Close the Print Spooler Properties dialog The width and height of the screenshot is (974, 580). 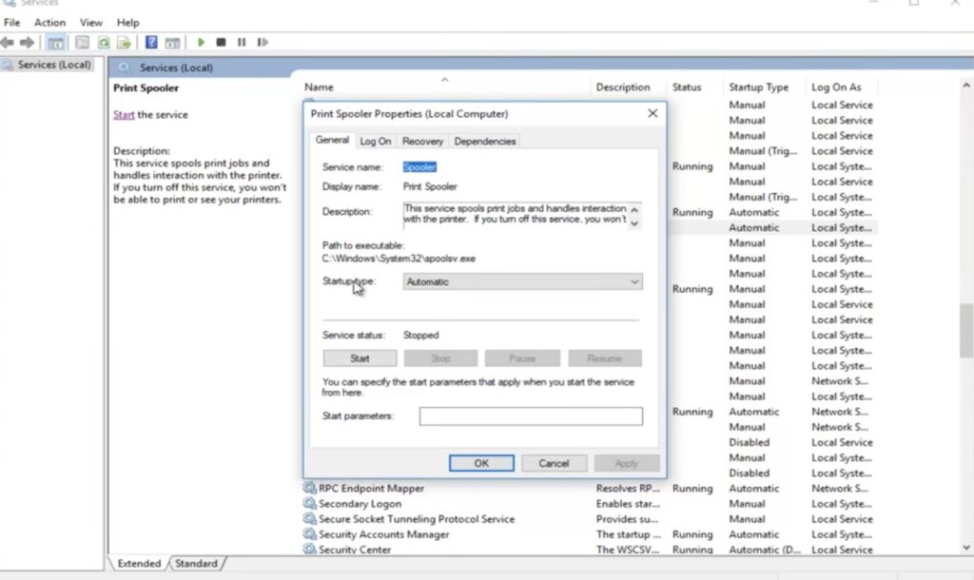(653, 113)
